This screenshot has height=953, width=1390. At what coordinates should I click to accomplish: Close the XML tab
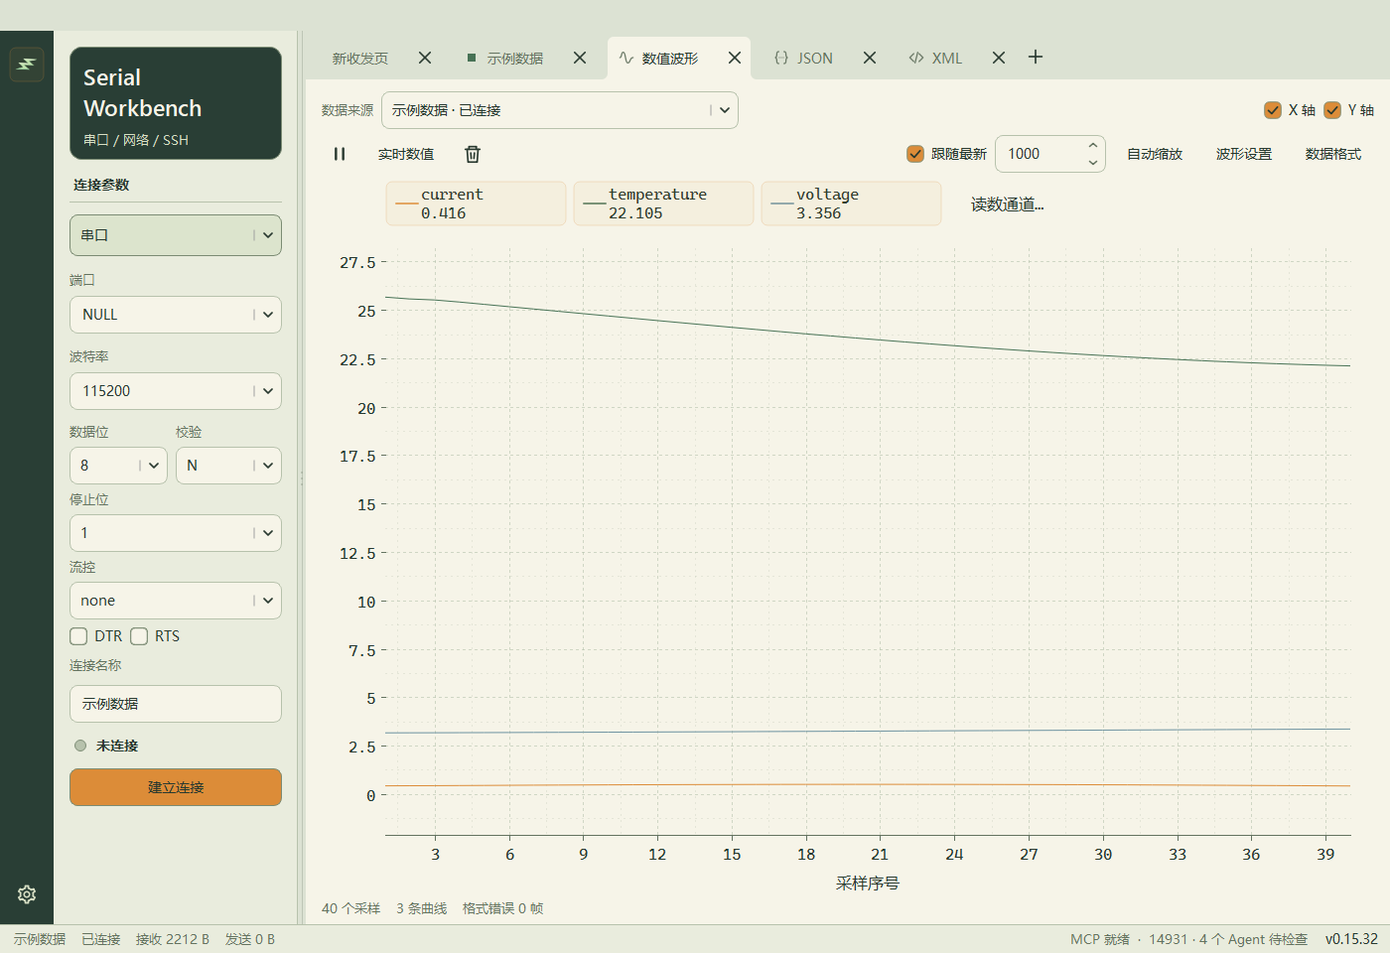[x=999, y=58]
